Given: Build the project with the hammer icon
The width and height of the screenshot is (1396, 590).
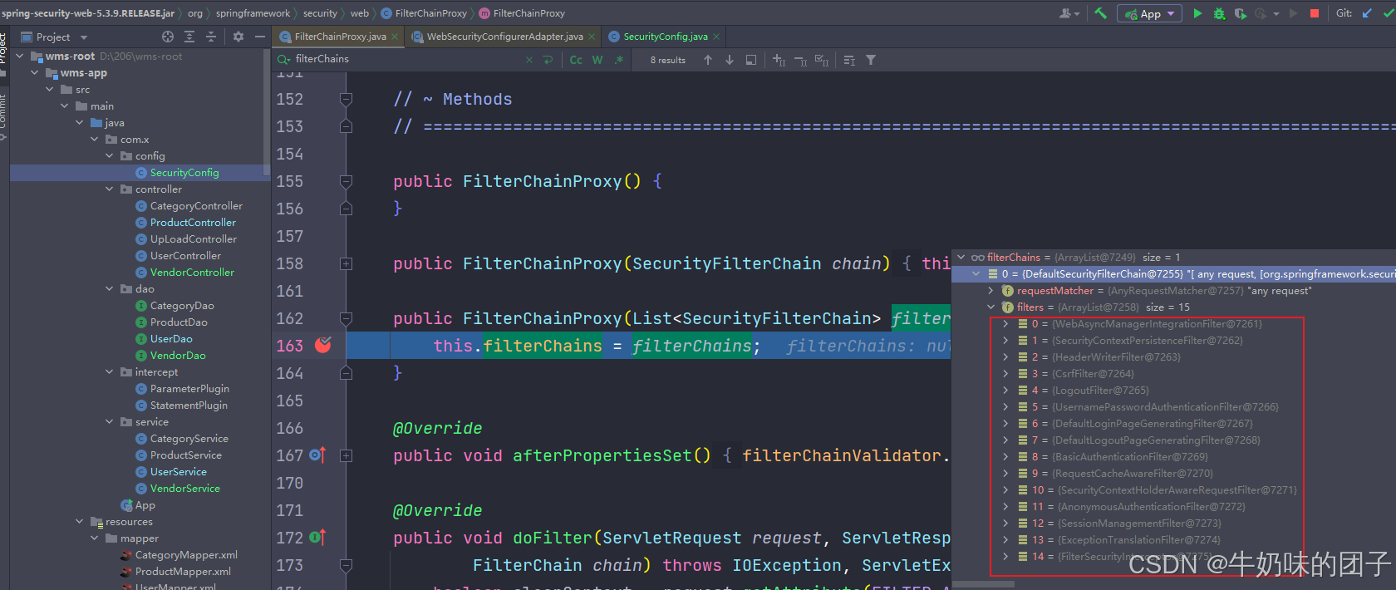Looking at the screenshot, I should (1100, 13).
